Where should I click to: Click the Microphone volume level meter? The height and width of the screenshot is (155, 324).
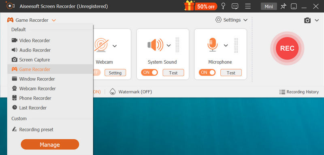236,45
